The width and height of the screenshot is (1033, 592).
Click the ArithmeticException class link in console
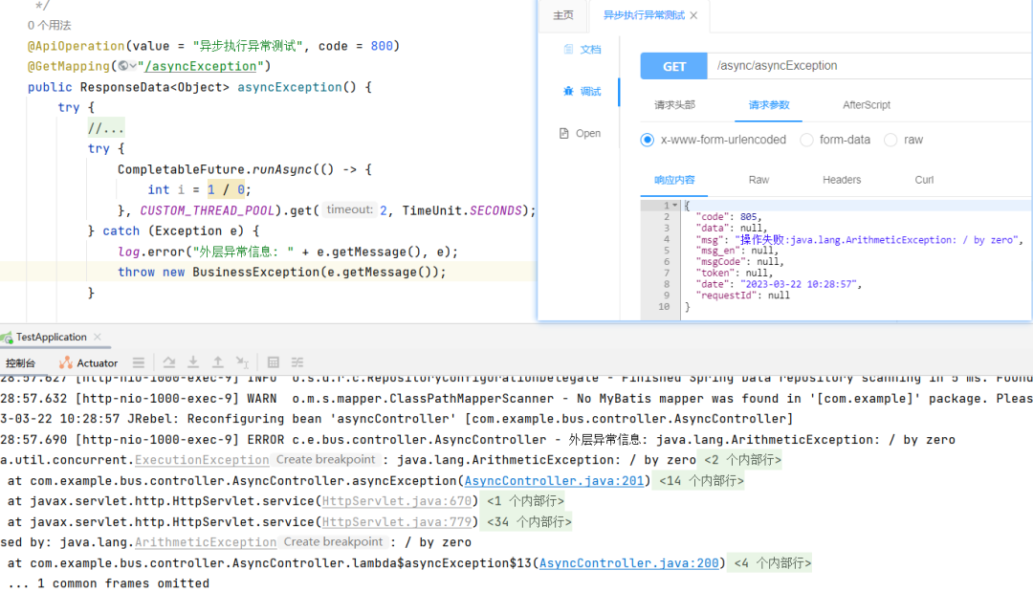click(x=207, y=542)
